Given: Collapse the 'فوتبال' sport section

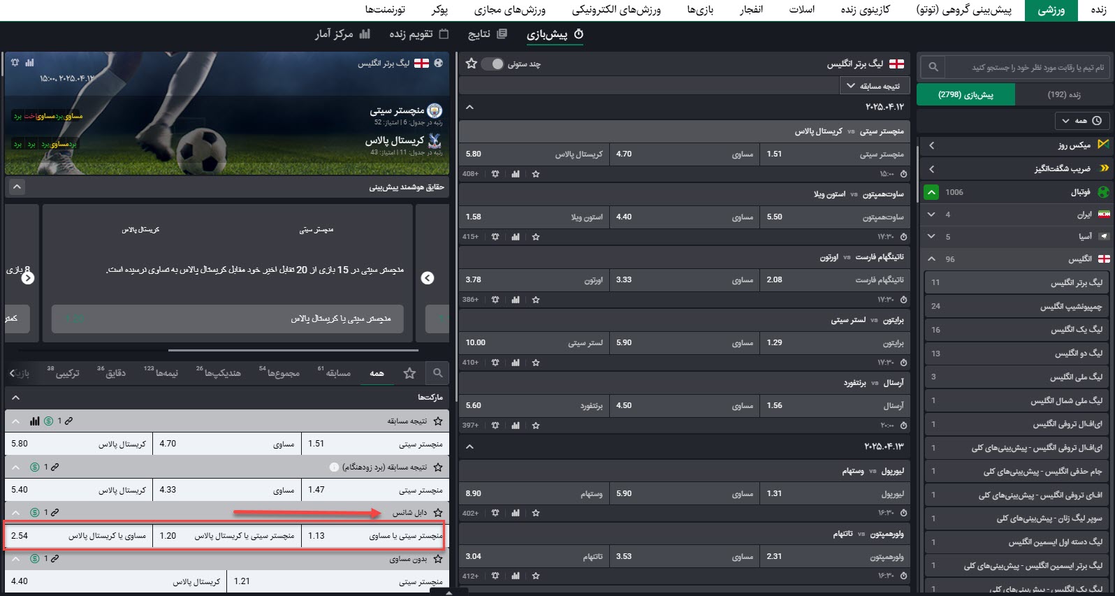Looking at the screenshot, I should click(x=932, y=192).
